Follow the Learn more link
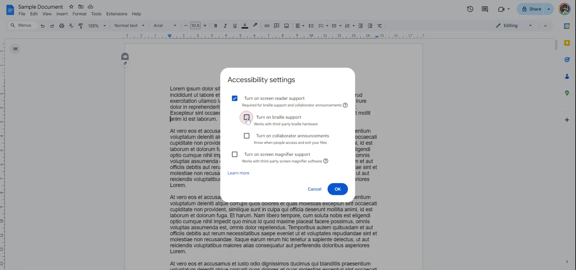This screenshot has width=576, height=270. tap(238, 173)
